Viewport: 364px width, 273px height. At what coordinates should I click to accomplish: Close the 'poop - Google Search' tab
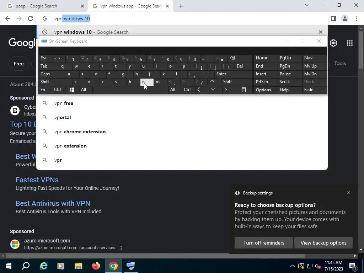[x=82, y=6]
